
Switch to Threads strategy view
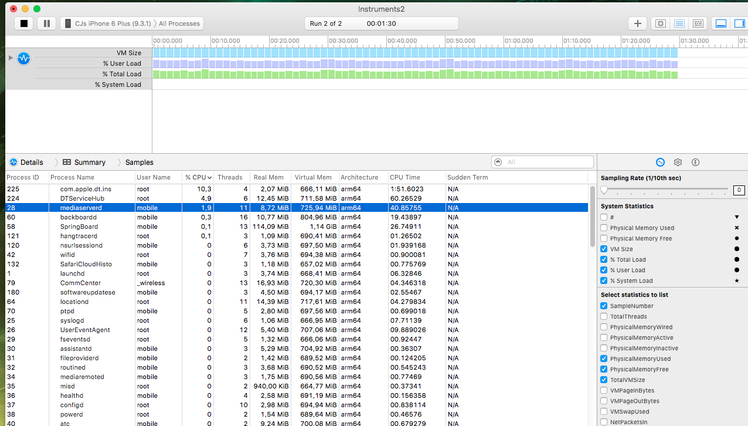point(698,23)
